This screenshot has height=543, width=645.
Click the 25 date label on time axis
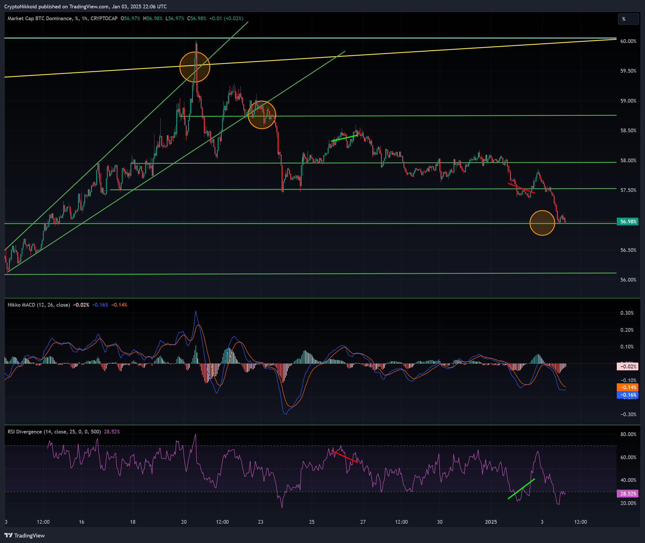tap(312, 522)
